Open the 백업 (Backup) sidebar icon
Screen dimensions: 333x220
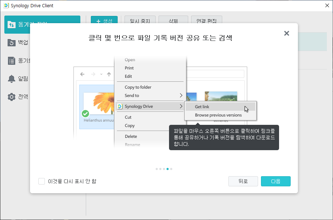pyautogui.click(x=12, y=43)
